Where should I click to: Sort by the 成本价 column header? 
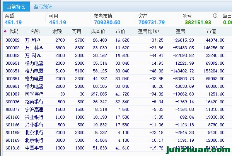[x=98, y=31]
